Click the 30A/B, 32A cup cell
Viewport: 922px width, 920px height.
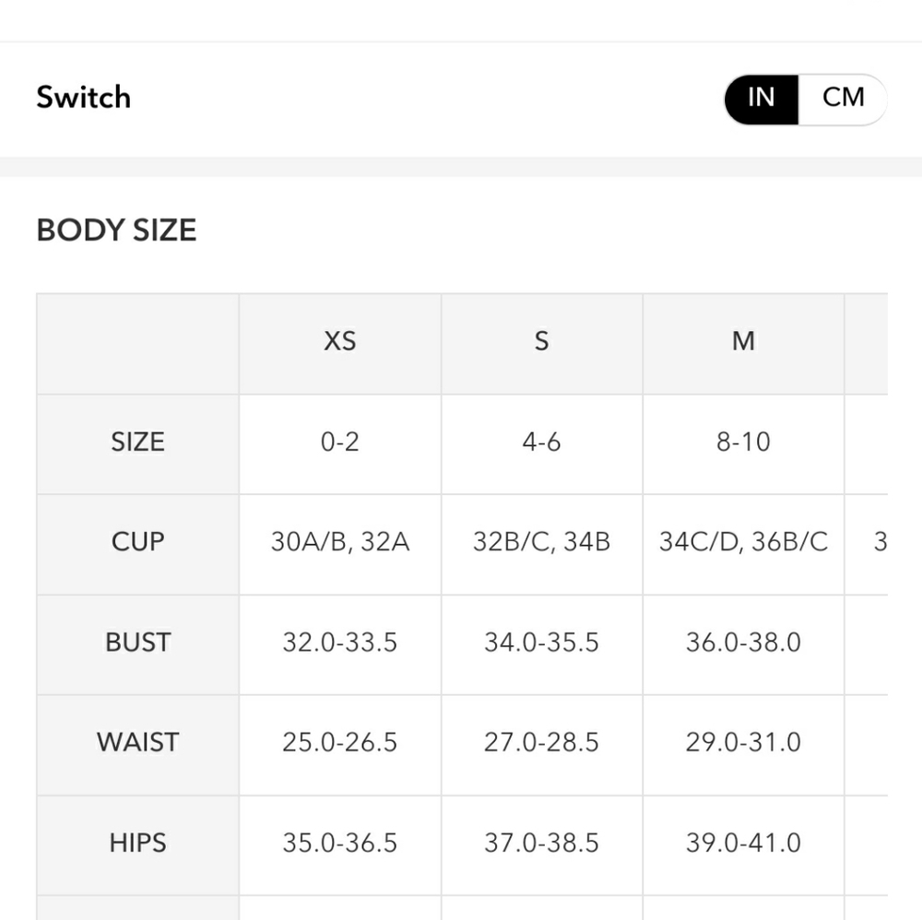[x=340, y=545]
